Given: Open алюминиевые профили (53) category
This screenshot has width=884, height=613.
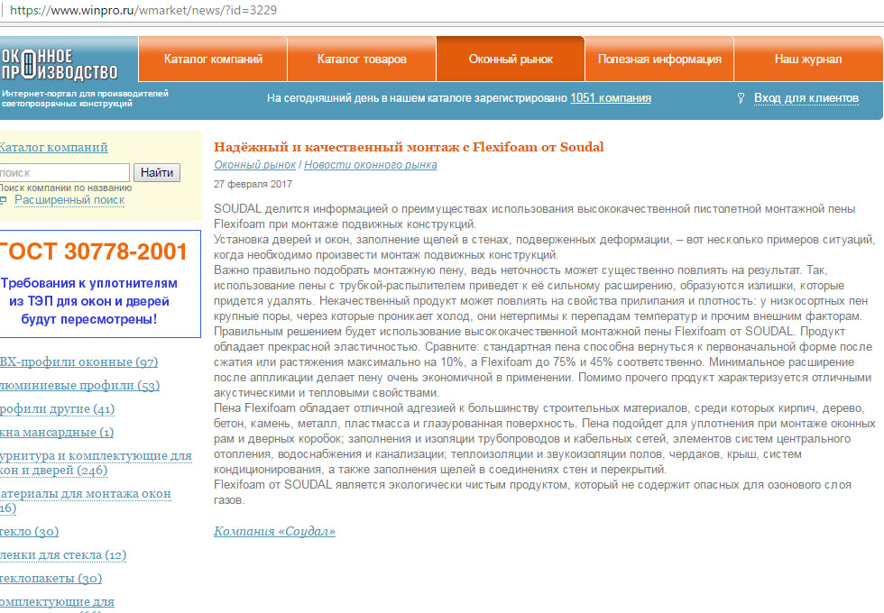Looking at the screenshot, I should [79, 386].
